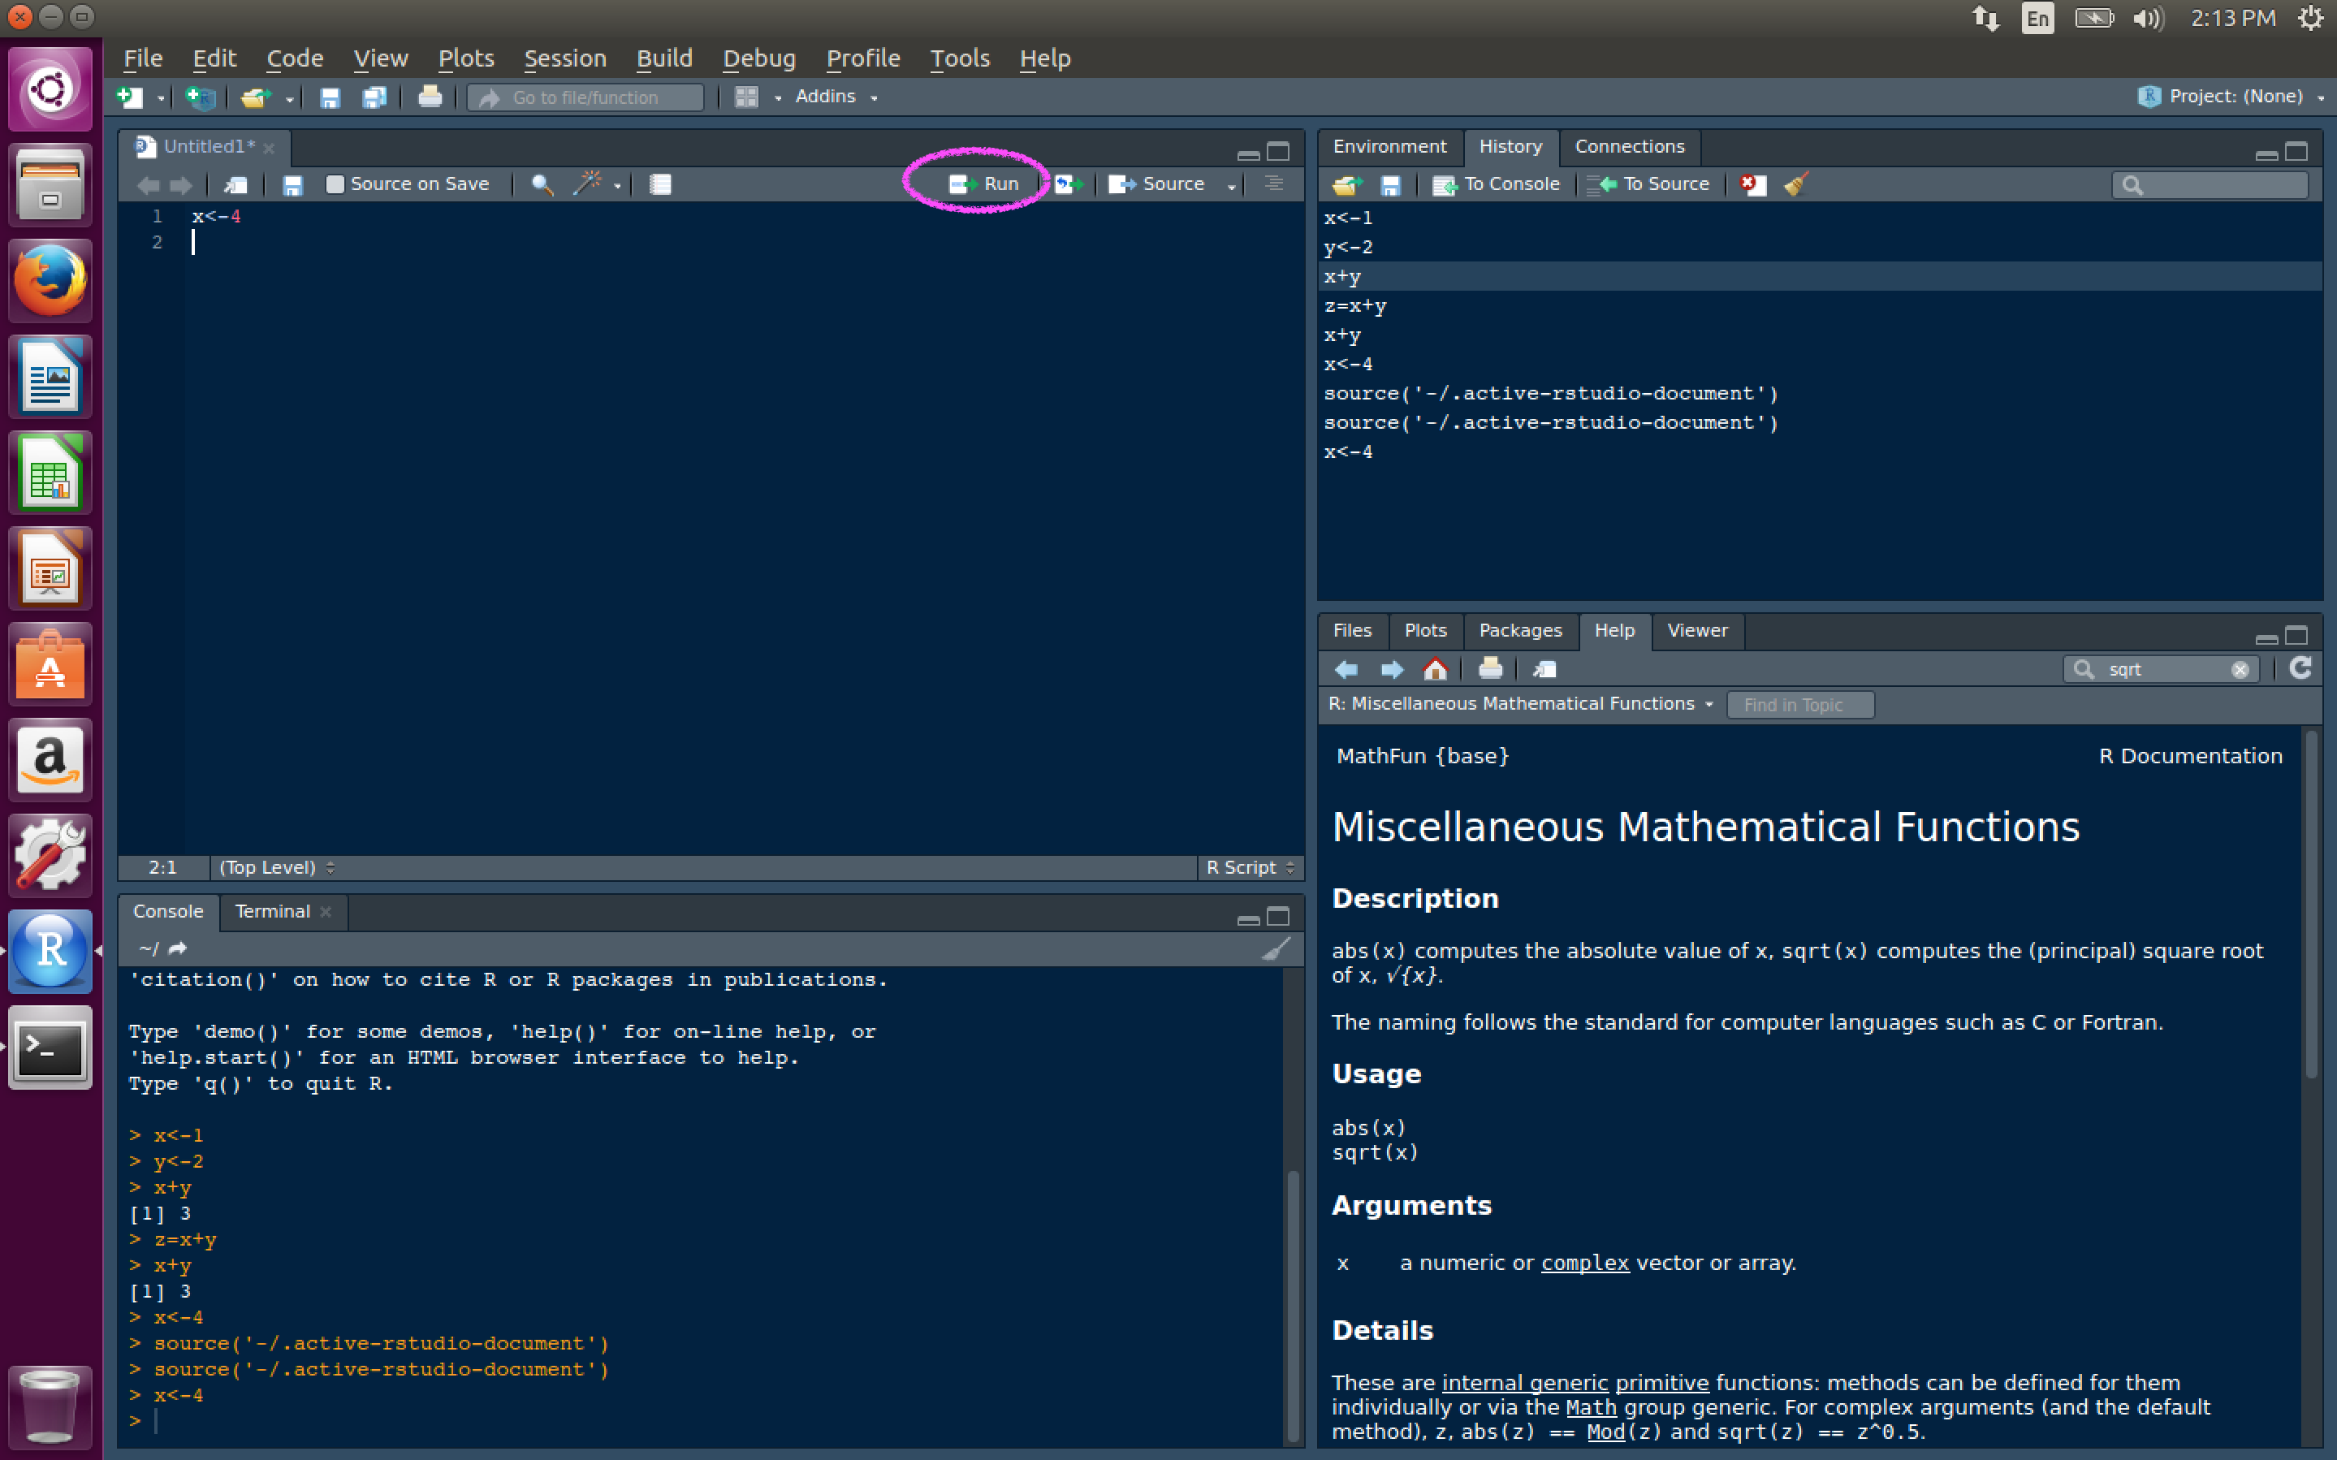Viewport: 2337px width, 1460px height.
Task: Switch to the Environment tab
Action: pyautogui.click(x=1389, y=147)
